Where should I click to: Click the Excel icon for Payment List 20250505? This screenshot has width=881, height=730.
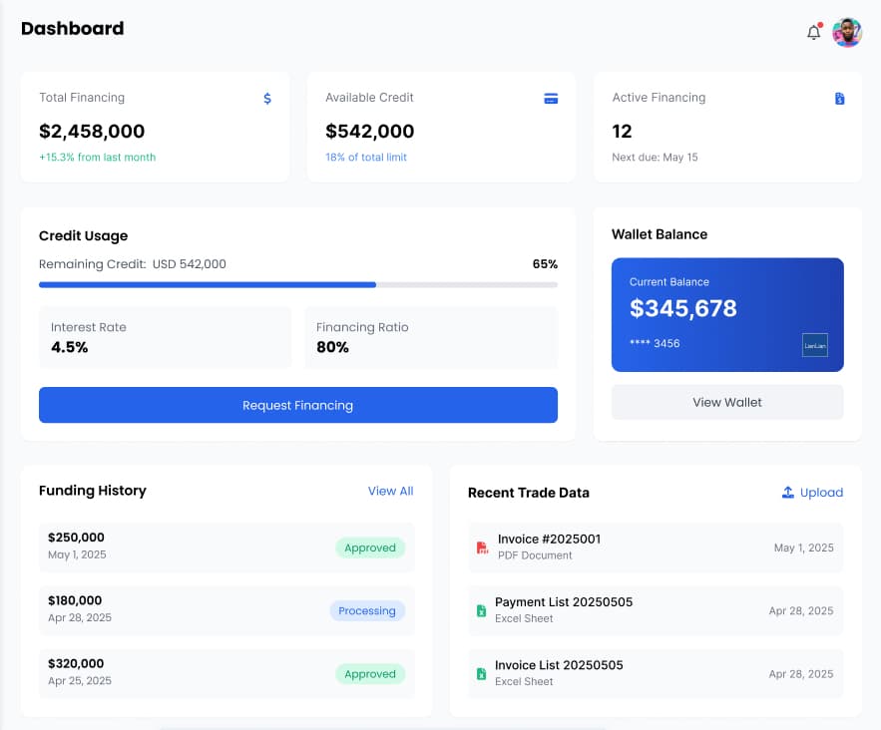point(481,610)
